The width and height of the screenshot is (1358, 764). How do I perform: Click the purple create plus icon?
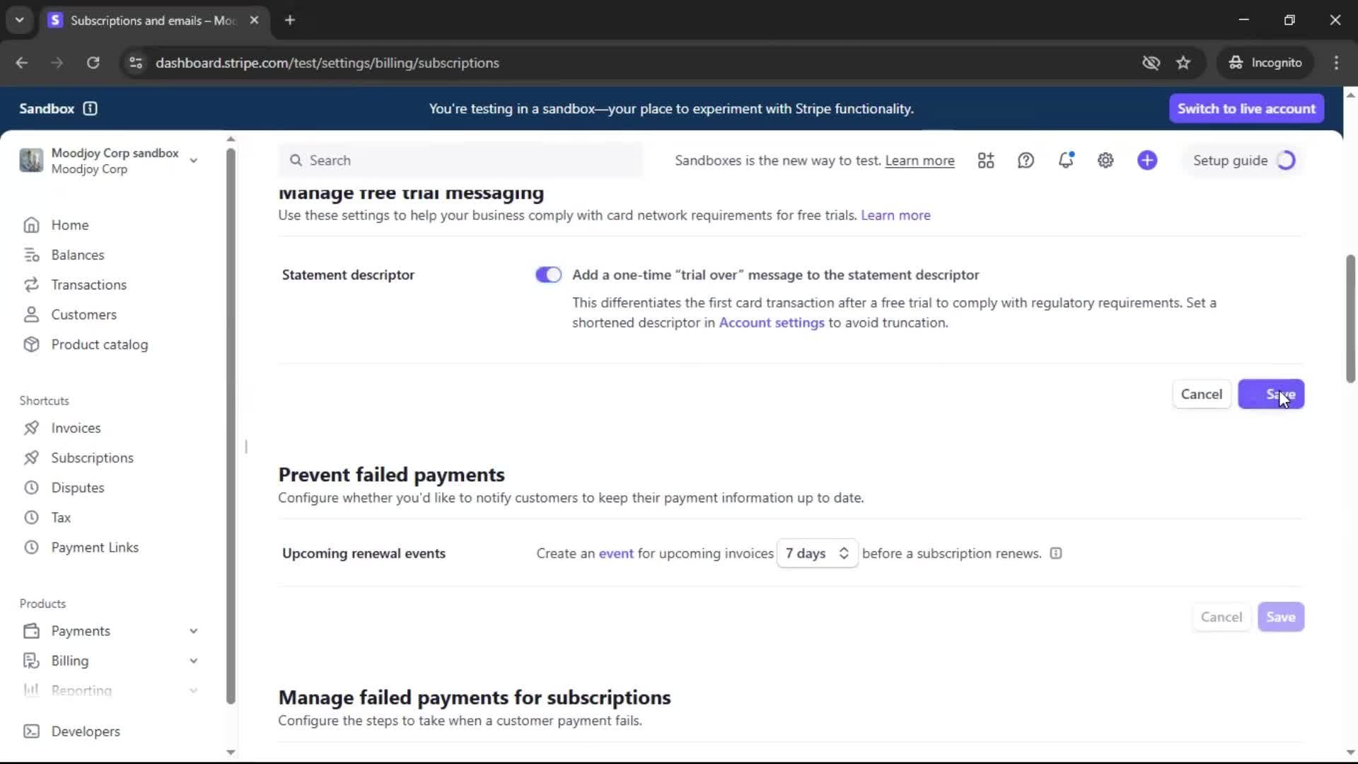(1147, 161)
